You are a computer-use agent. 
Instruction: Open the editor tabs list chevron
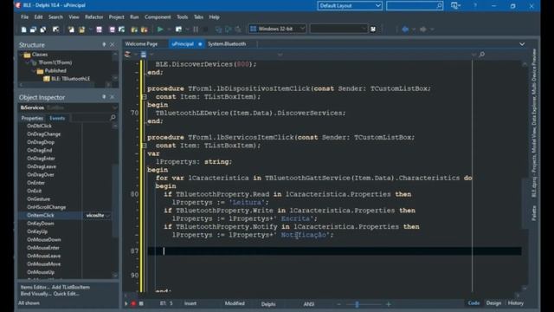click(522, 44)
